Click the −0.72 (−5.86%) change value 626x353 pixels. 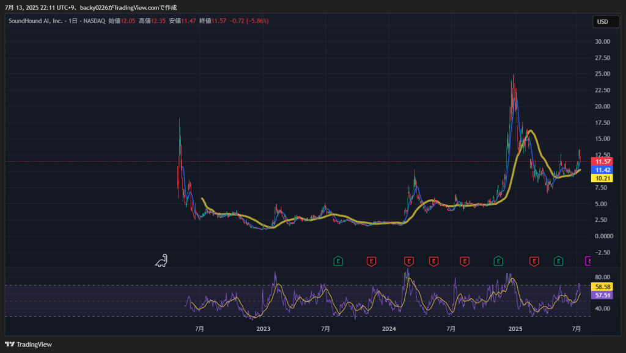pos(249,21)
